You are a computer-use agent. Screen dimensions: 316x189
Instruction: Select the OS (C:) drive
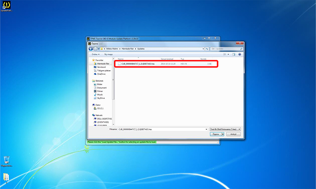99,108
